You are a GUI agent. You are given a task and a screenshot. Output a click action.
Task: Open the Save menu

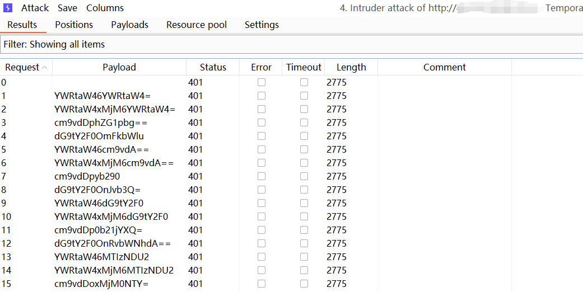click(x=67, y=8)
